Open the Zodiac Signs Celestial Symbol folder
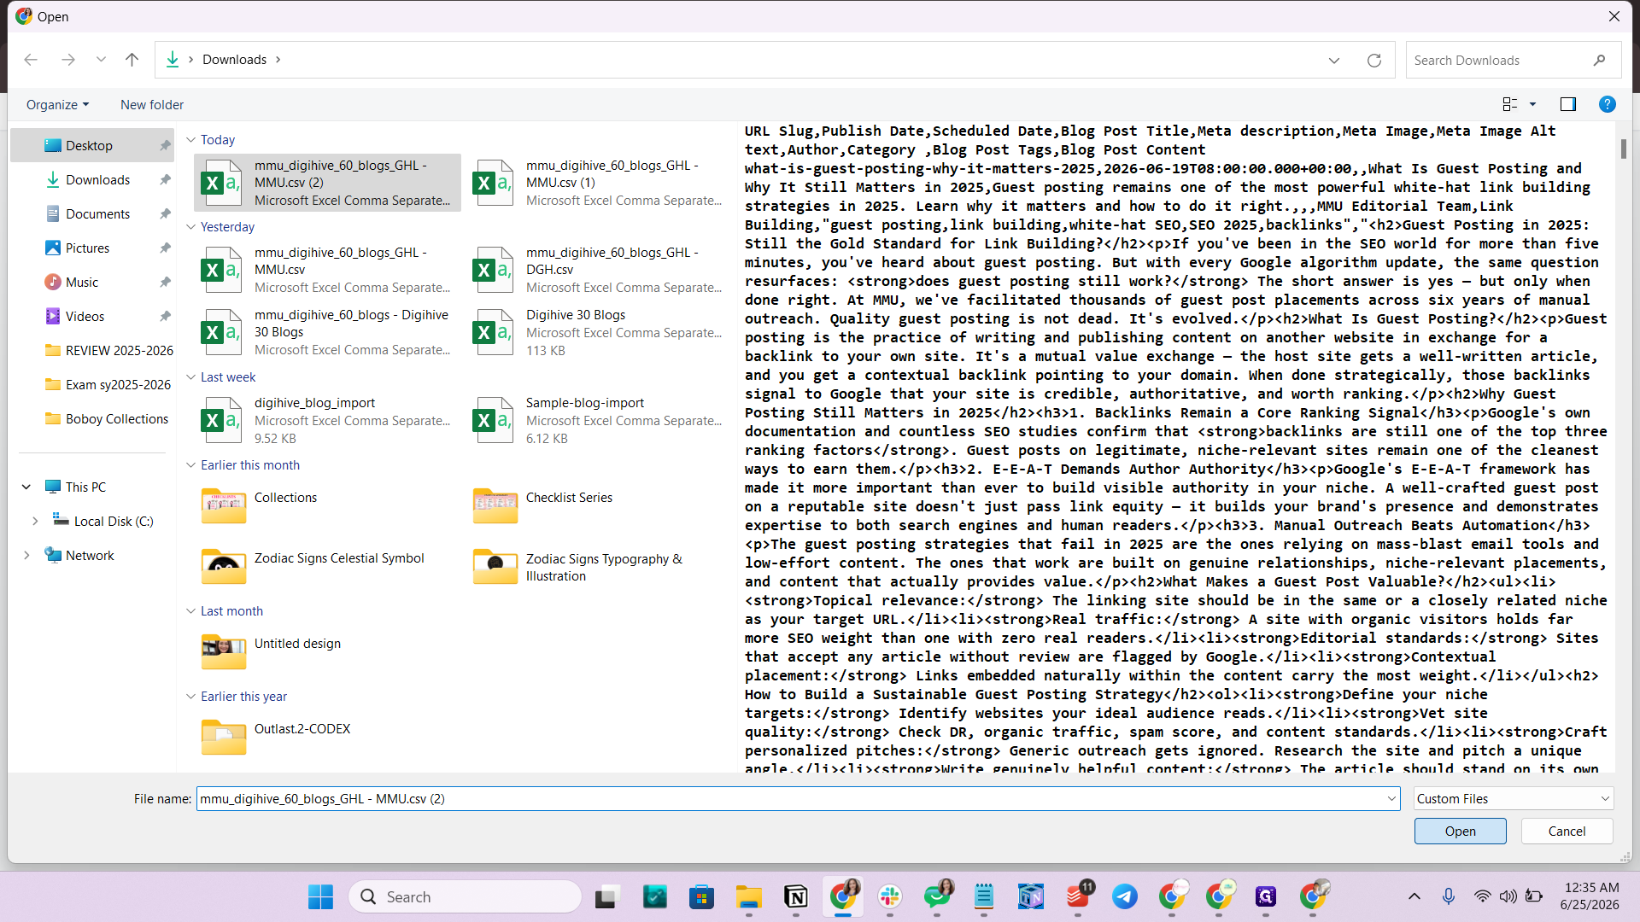1640x922 pixels. tap(327, 566)
